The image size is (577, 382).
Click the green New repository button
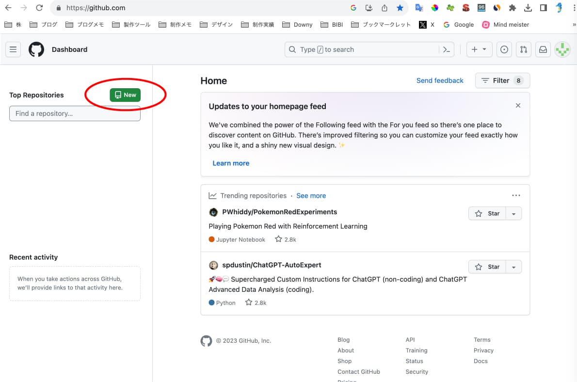(x=125, y=95)
